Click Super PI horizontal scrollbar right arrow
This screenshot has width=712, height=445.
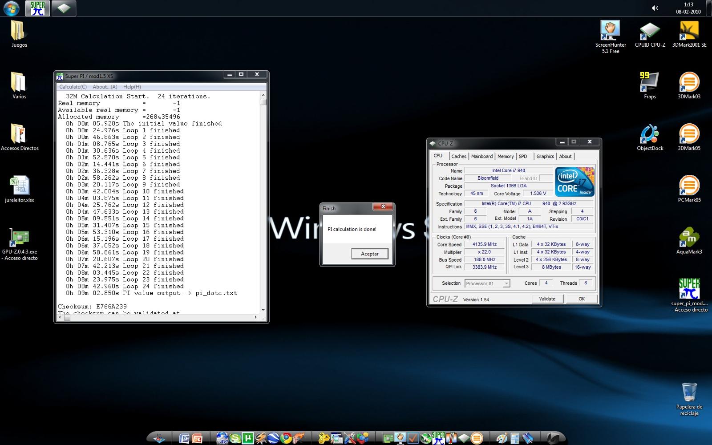click(256, 317)
